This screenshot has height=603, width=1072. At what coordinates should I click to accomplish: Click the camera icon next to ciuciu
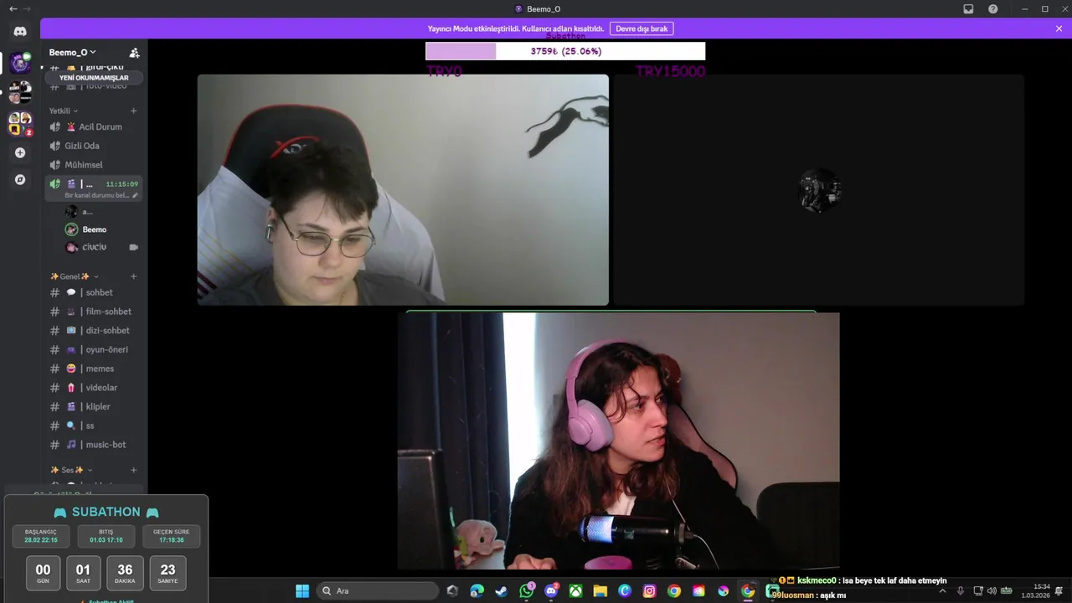point(133,247)
